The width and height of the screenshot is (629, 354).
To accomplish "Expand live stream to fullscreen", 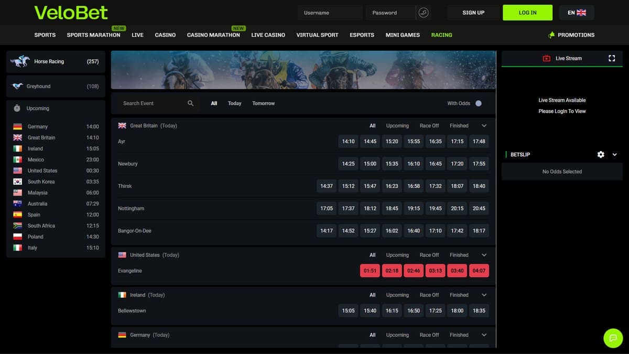I will (x=612, y=58).
